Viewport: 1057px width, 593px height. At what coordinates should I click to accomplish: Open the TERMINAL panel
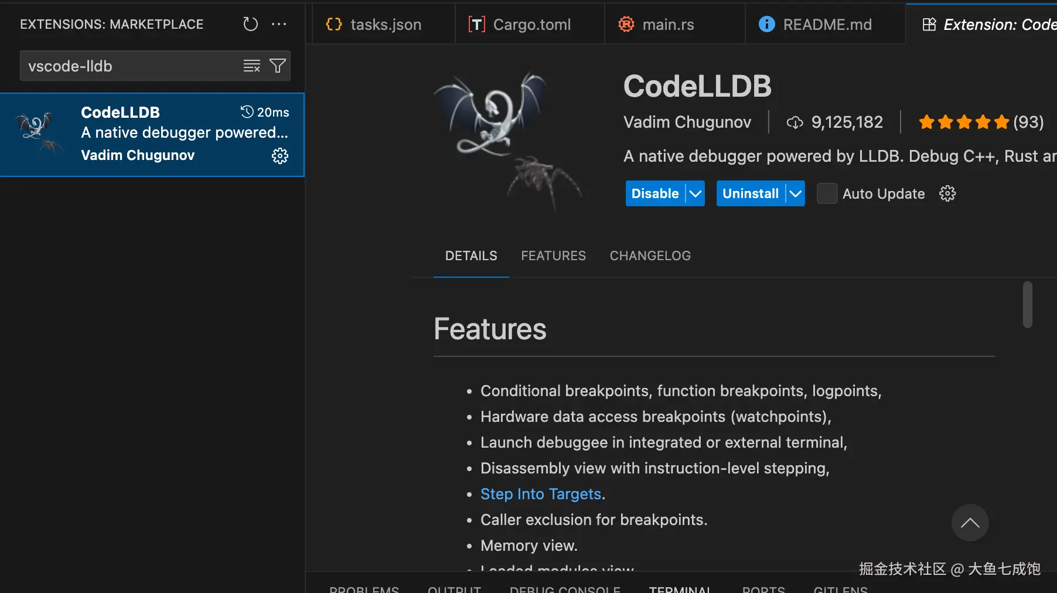(x=680, y=588)
